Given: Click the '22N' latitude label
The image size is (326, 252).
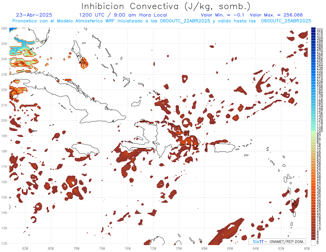Looking at the screenshot, I should [x=4, y=90].
